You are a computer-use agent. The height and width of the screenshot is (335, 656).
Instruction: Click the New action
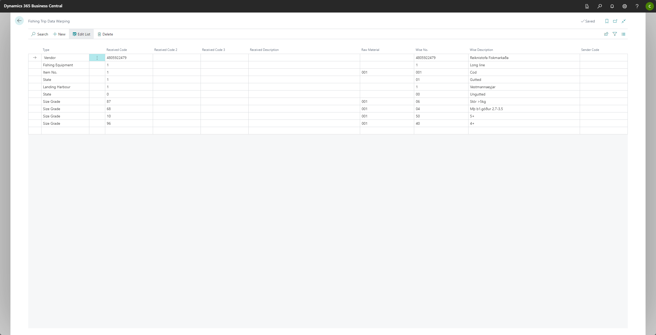click(59, 34)
